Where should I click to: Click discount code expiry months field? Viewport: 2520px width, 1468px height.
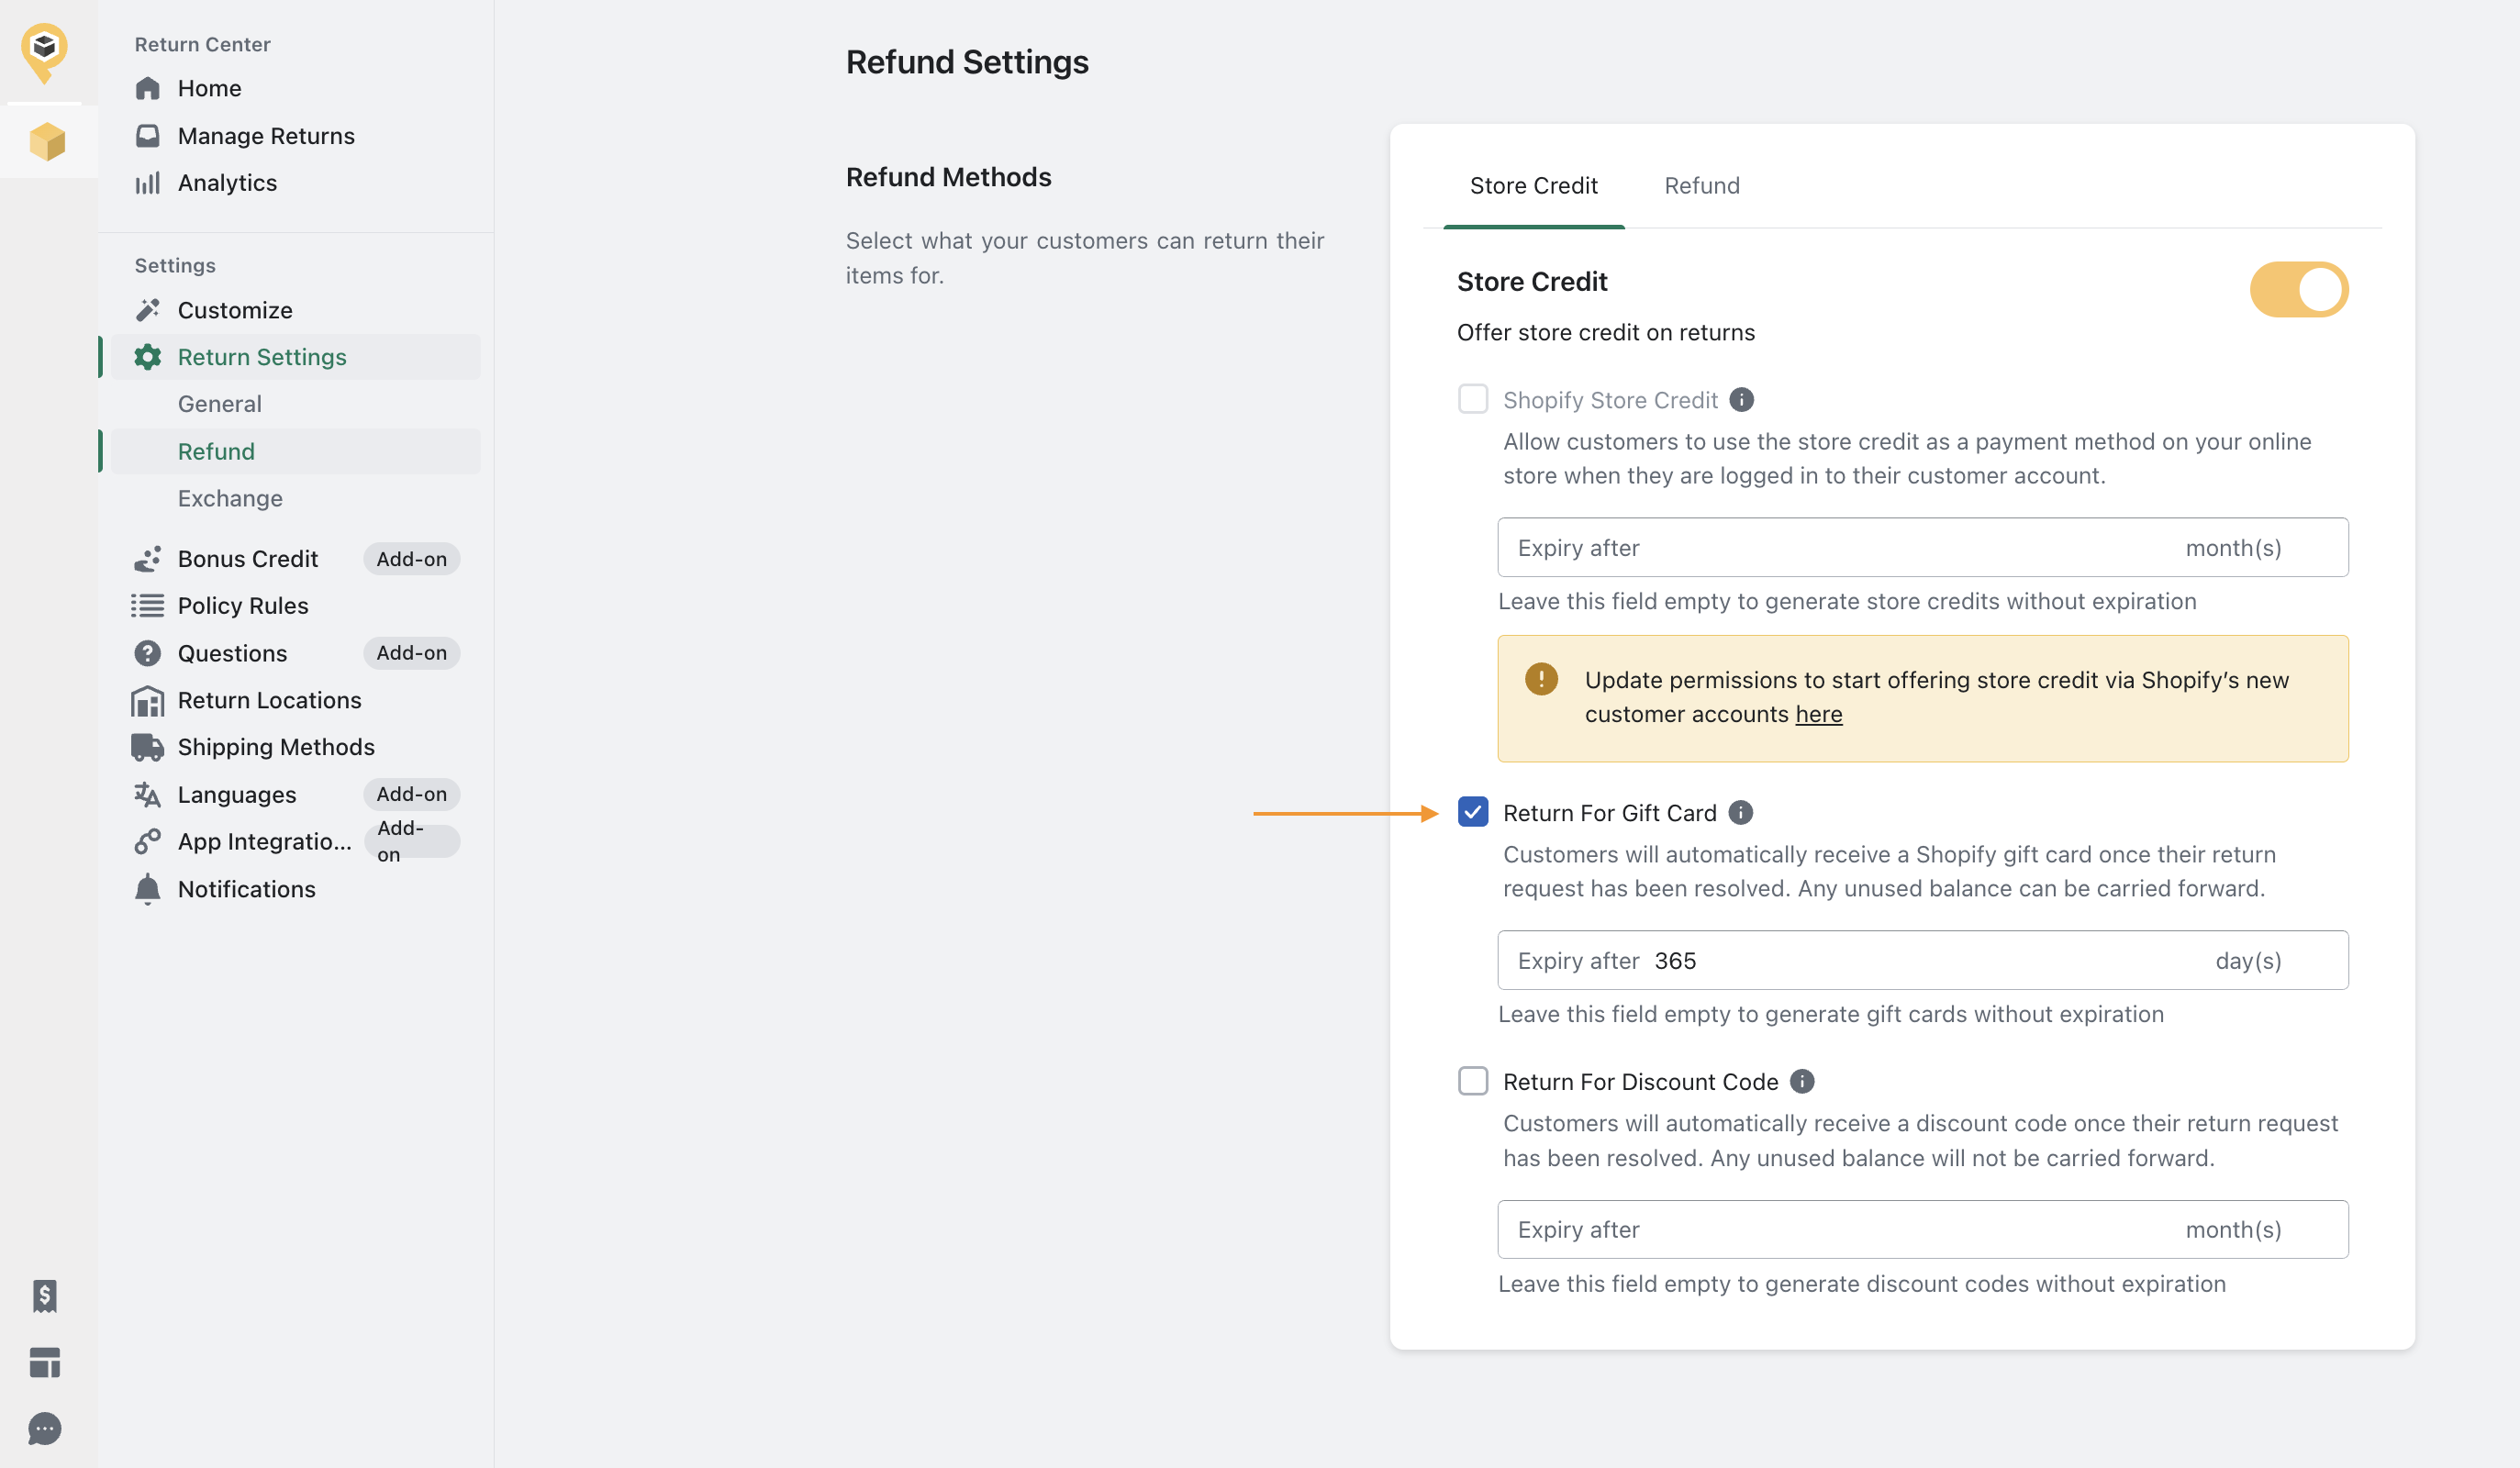click(x=1922, y=1229)
